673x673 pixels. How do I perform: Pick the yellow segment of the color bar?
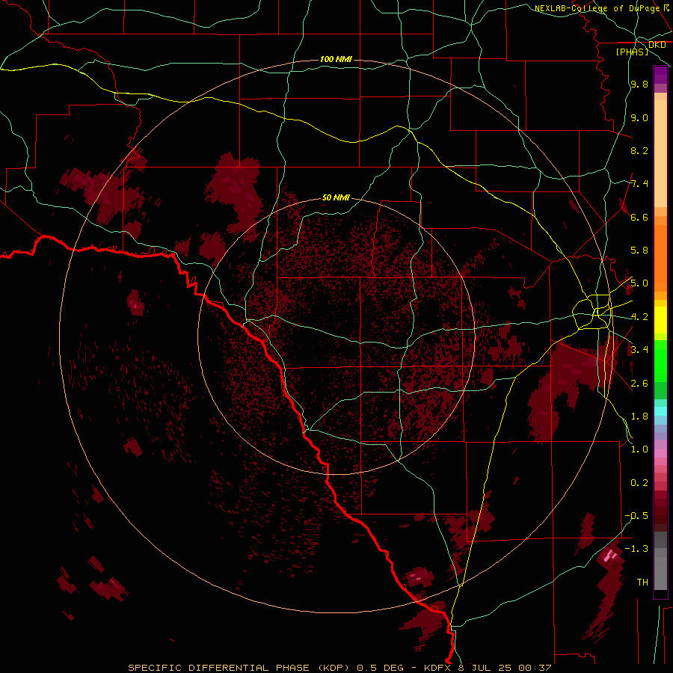click(x=660, y=320)
